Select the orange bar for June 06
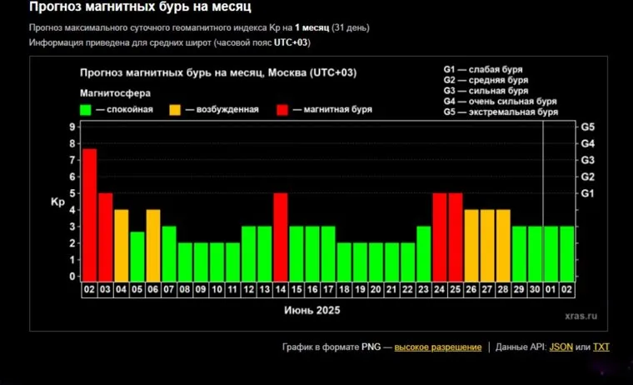Viewport: 633px width, 385px height. tap(153, 245)
